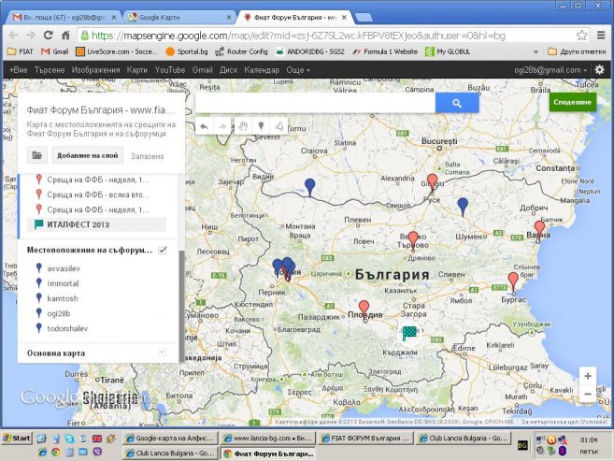Open the Още dropdown in Google bar

[298, 70]
